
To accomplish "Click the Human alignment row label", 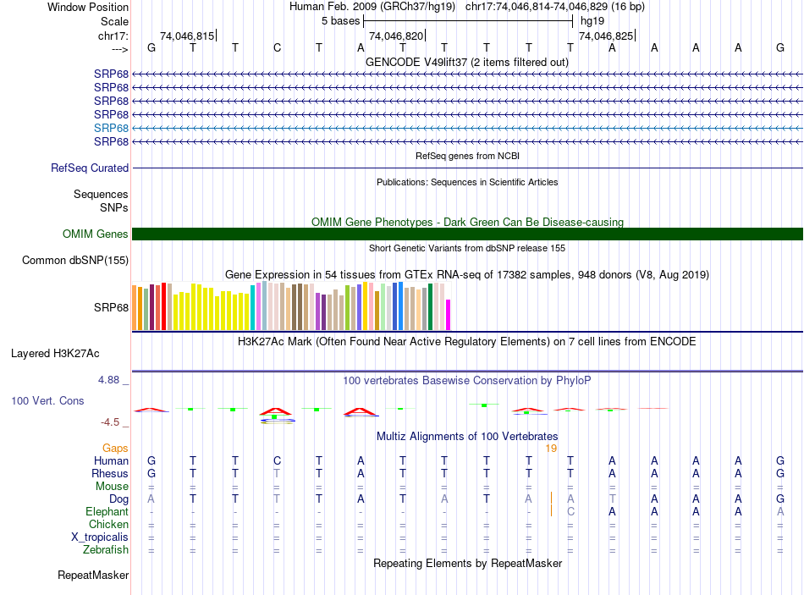I will tap(111, 460).
